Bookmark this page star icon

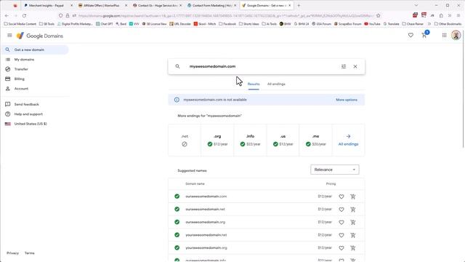[x=378, y=15]
